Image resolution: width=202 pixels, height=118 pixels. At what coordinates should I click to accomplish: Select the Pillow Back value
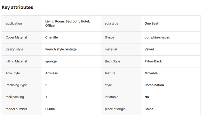(153, 61)
